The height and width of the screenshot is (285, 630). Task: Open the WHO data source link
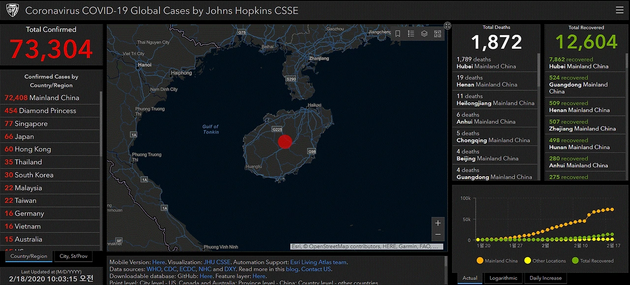pyautogui.click(x=153, y=269)
